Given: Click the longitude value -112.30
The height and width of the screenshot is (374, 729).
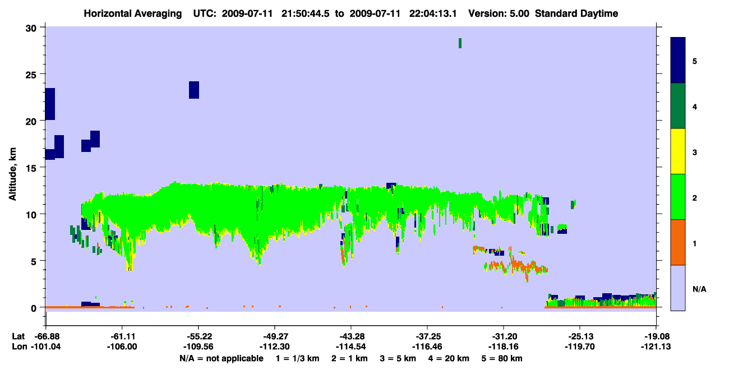Looking at the screenshot, I should [275, 347].
